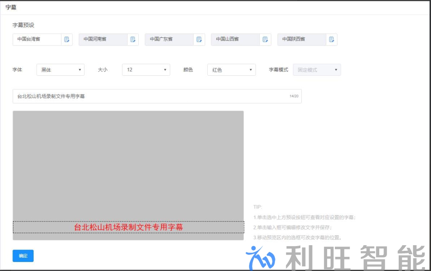
Task: Select the 中国陕西省 subtitle preset
Action: point(302,40)
